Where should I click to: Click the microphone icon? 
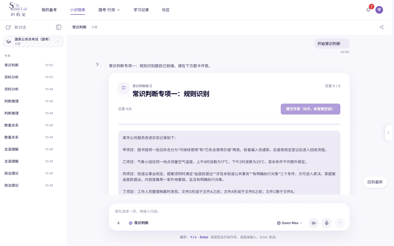click(327, 223)
